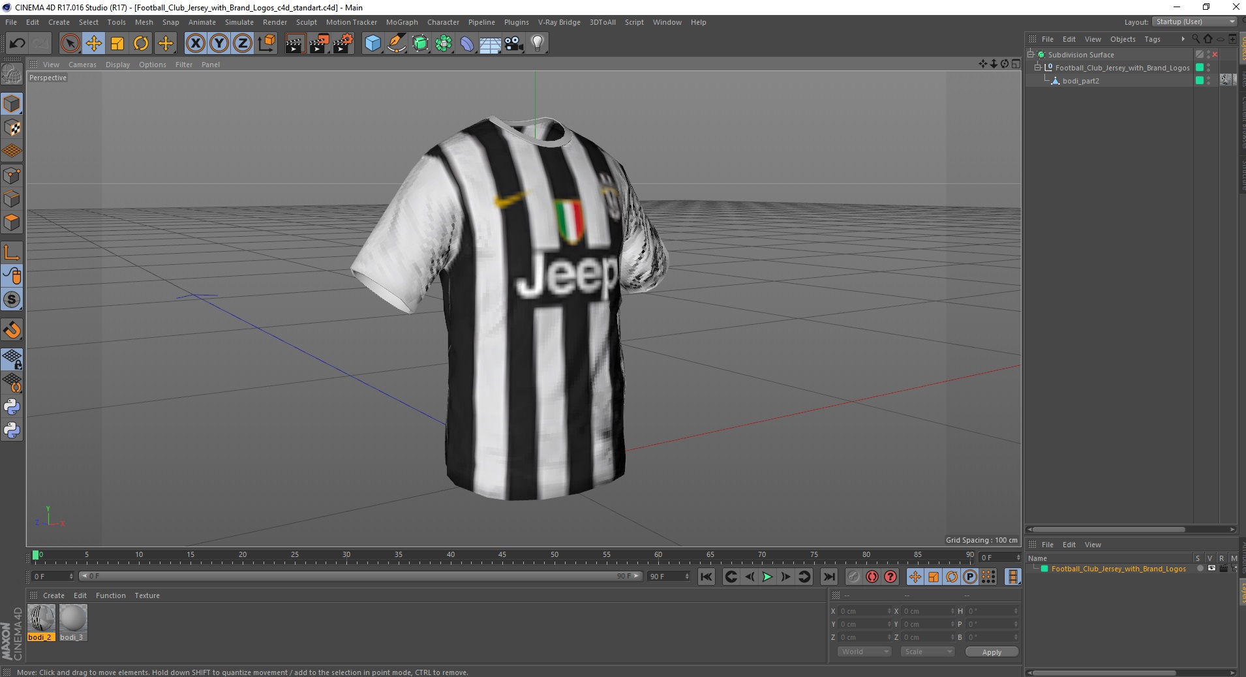Switch to Texture mode
The image size is (1246, 677).
[x=12, y=128]
